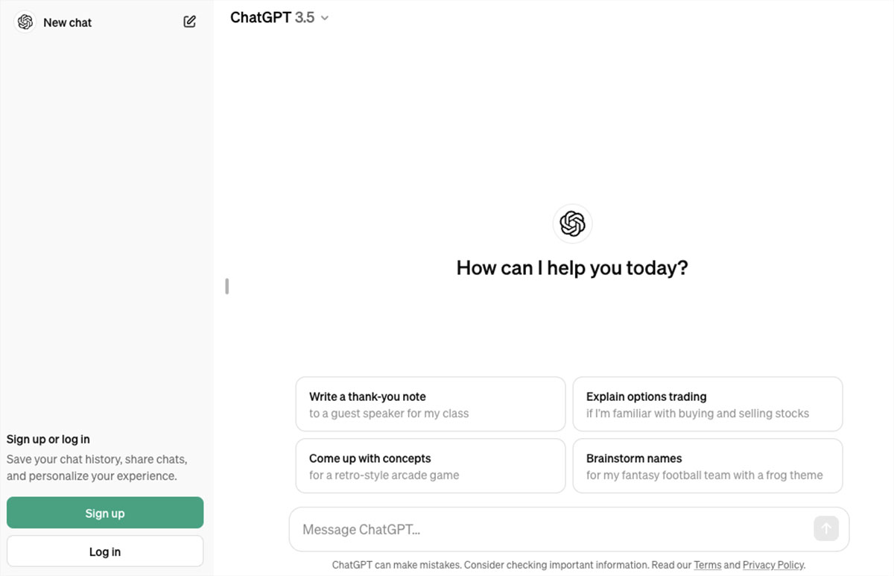Click the Log in button
This screenshot has width=894, height=576.
104,551
